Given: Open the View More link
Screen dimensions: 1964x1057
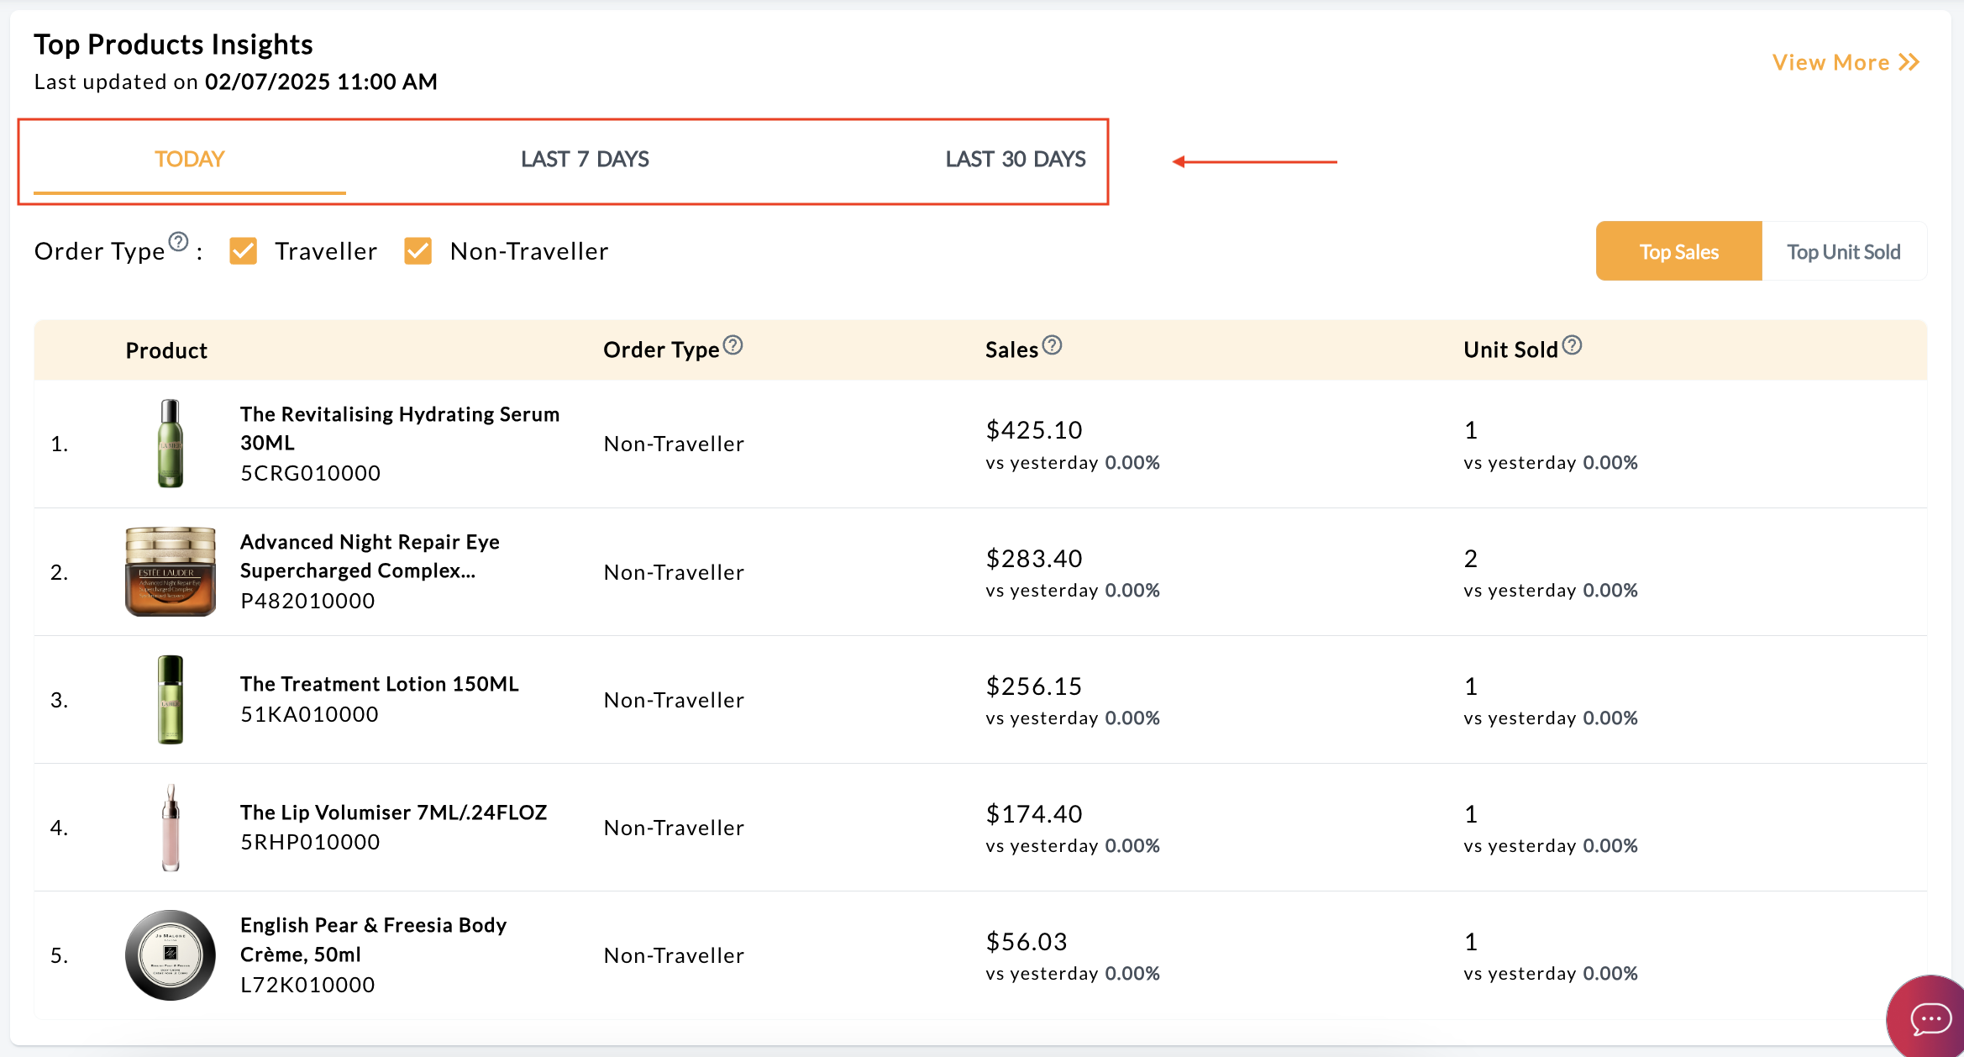Looking at the screenshot, I should point(1846,62).
